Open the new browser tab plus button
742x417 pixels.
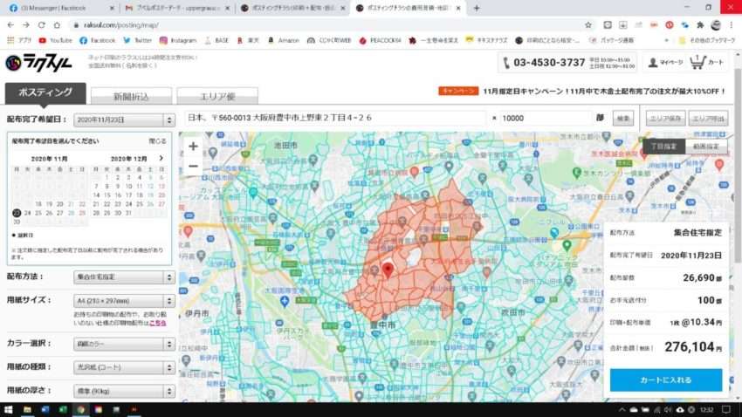(477, 8)
